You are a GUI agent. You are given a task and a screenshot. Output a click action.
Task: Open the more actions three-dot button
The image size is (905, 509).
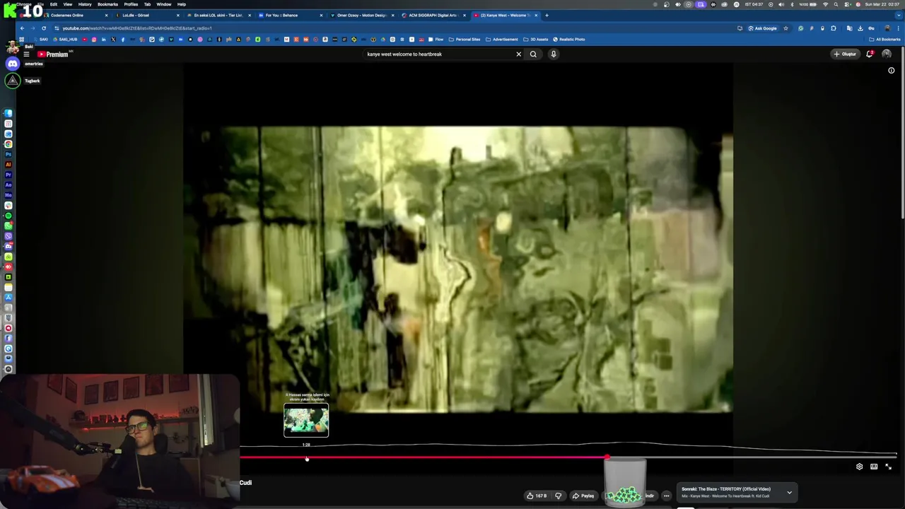click(x=666, y=496)
